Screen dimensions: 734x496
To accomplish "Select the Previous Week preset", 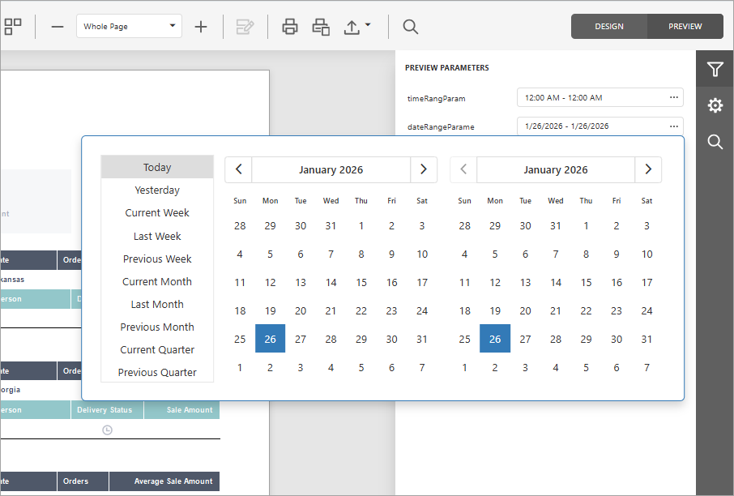I will [x=157, y=259].
